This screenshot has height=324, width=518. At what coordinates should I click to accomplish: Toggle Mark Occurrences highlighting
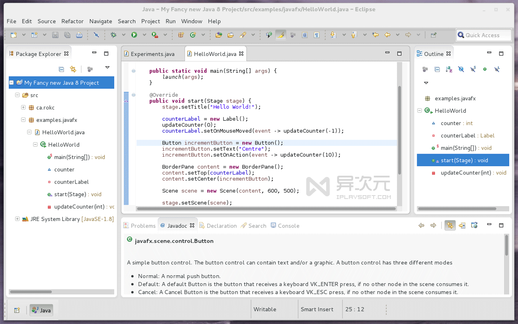[280, 35]
